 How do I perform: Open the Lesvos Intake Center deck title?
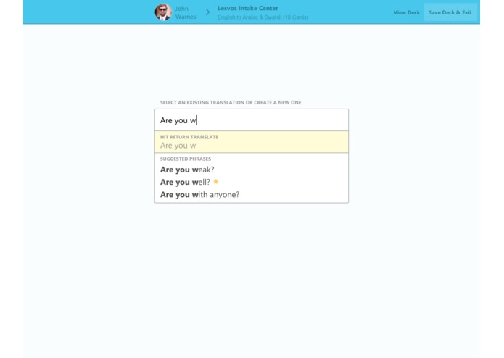[247, 8]
